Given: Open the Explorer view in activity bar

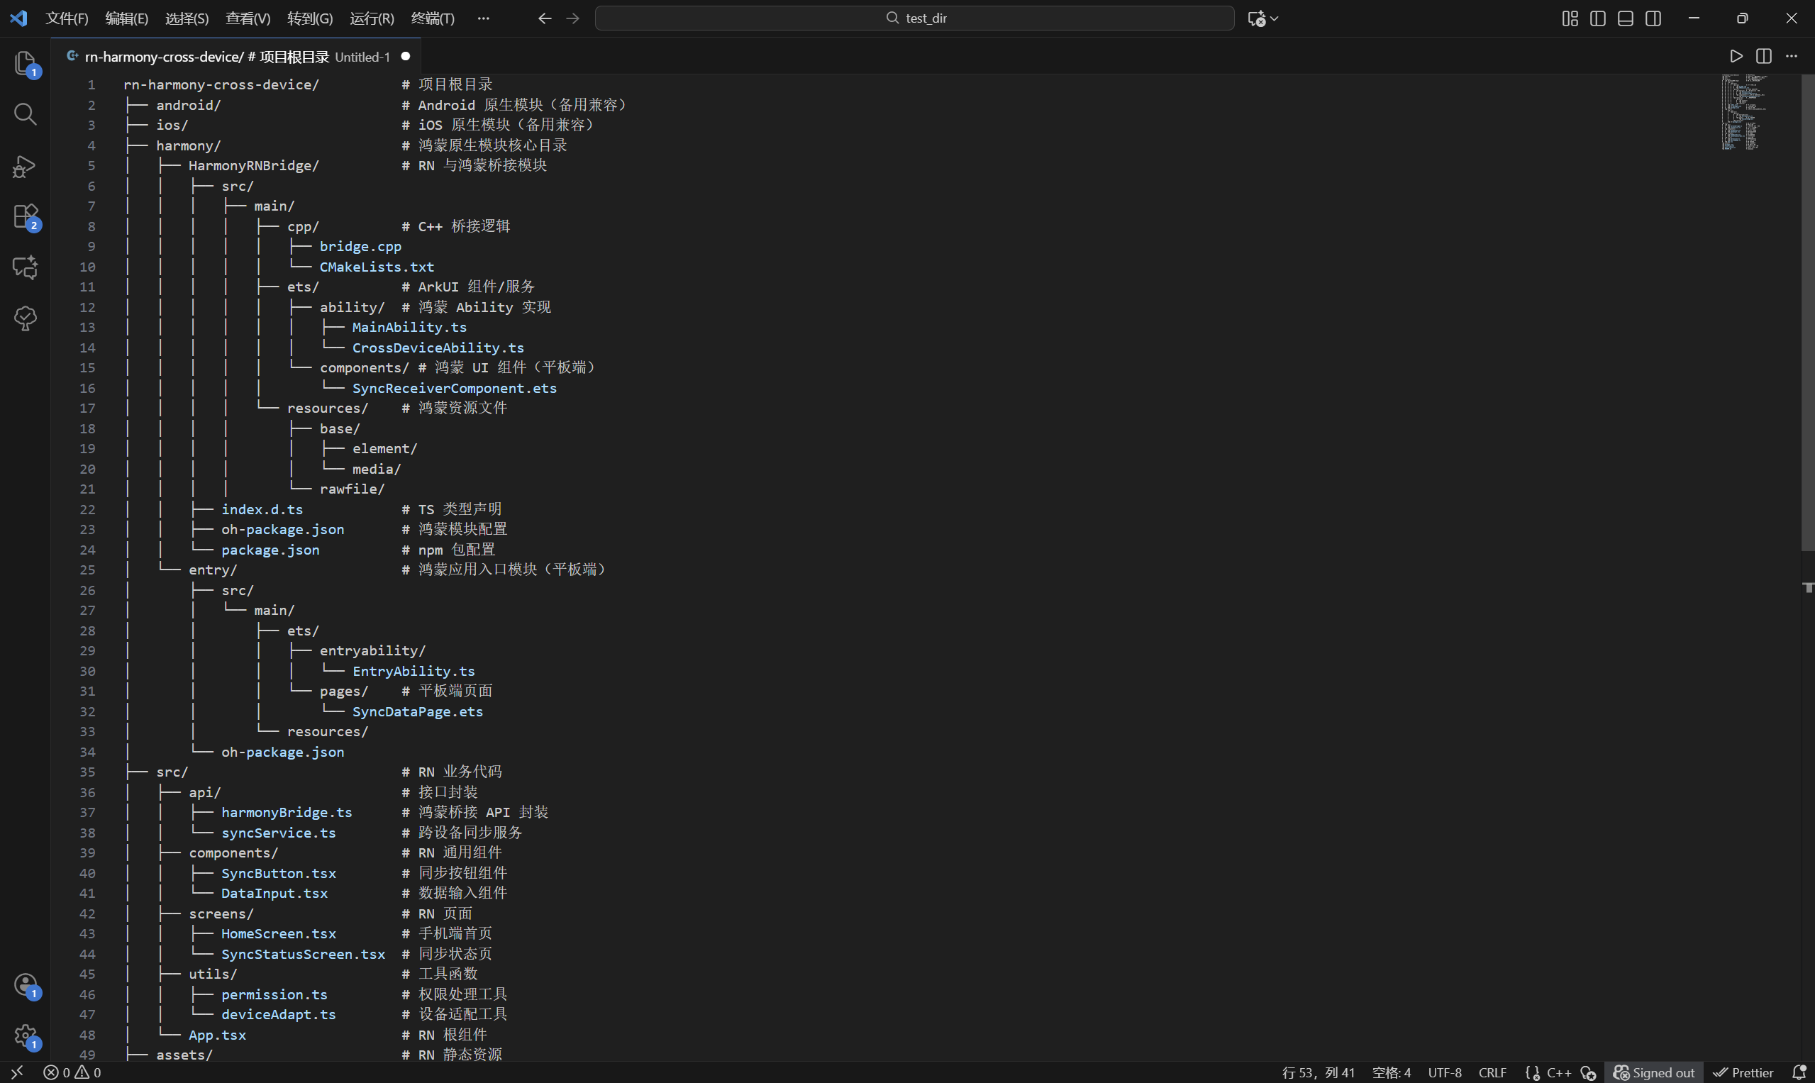Looking at the screenshot, I should [x=25, y=64].
